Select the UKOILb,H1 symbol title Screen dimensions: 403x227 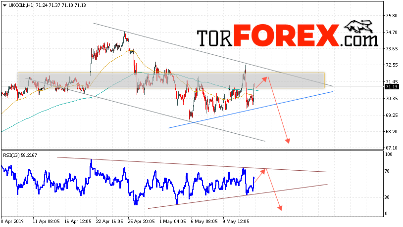(x=21, y=5)
